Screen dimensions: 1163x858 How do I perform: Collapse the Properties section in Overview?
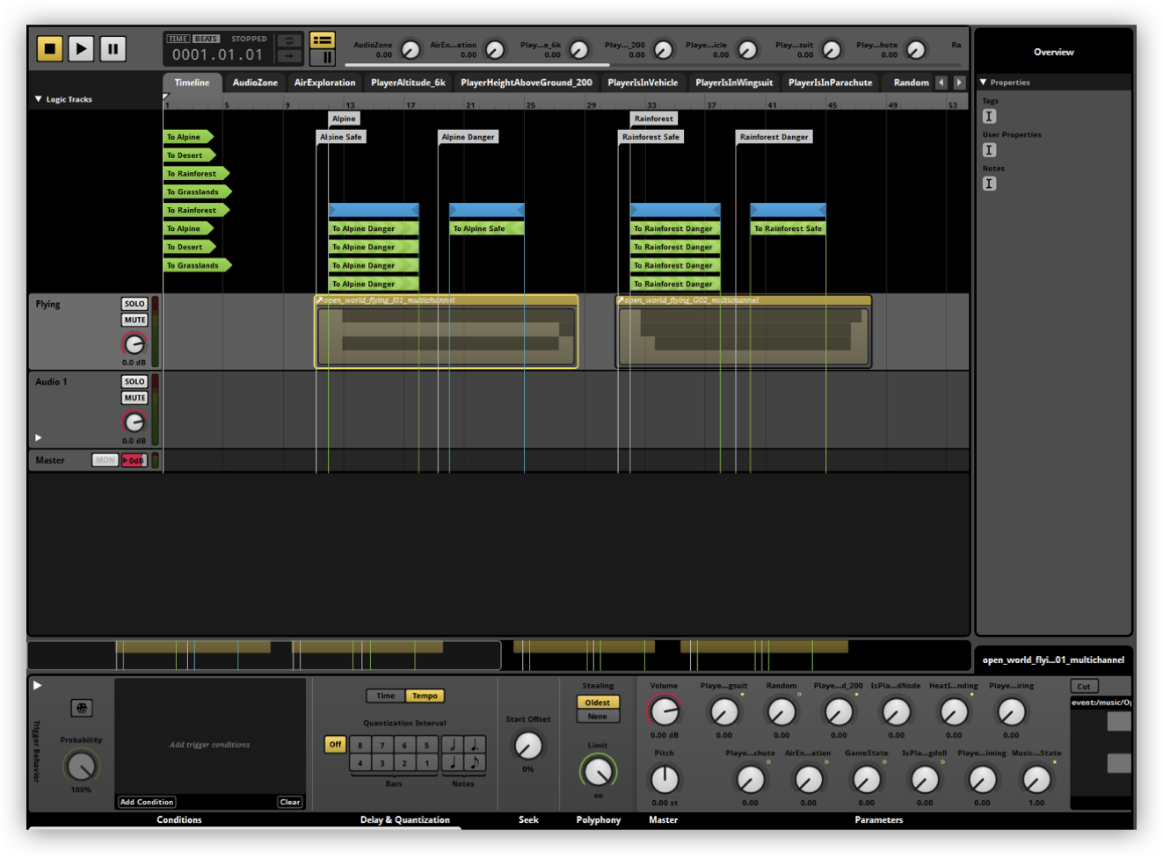[982, 82]
